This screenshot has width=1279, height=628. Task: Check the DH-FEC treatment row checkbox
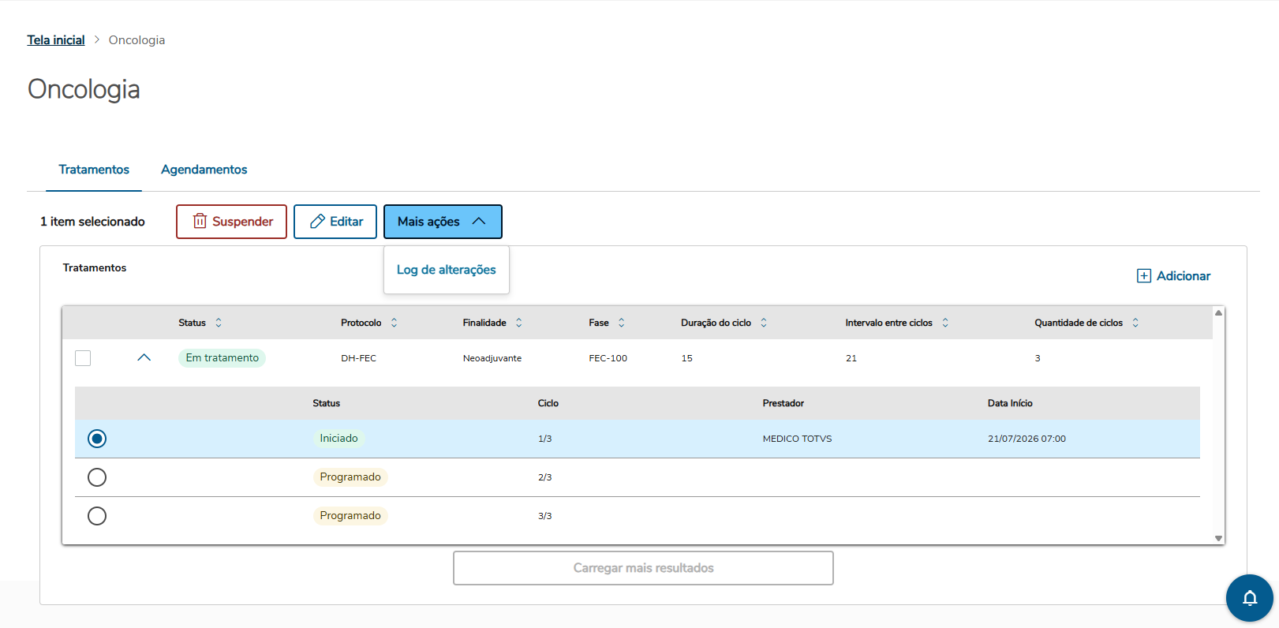coord(83,358)
